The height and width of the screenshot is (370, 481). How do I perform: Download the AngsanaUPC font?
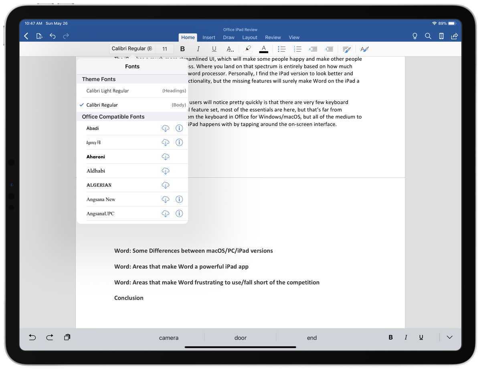[x=166, y=213]
